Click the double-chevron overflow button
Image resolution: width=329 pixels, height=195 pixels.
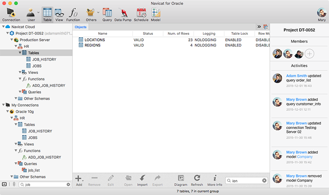coord(259,27)
